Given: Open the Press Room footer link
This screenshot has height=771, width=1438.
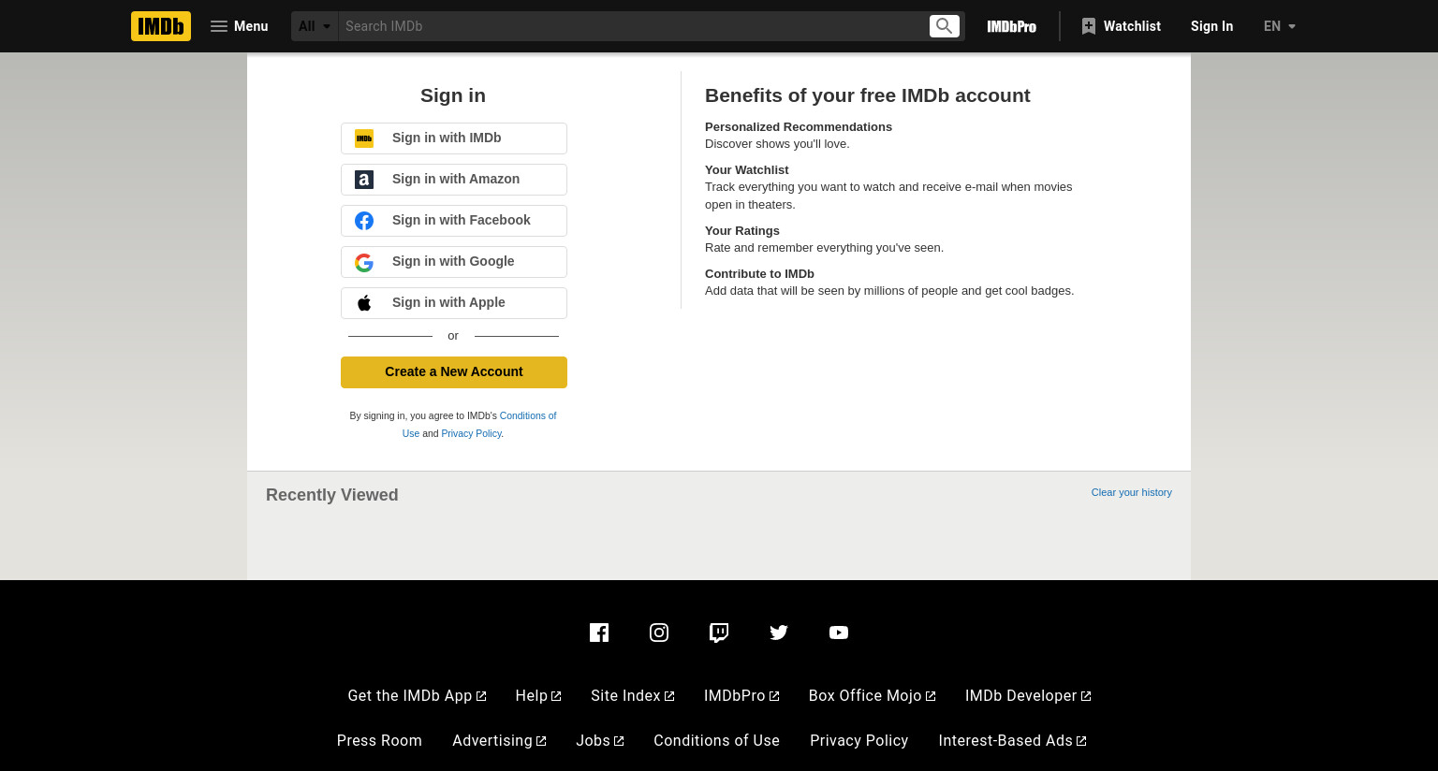Looking at the screenshot, I should [x=379, y=740].
